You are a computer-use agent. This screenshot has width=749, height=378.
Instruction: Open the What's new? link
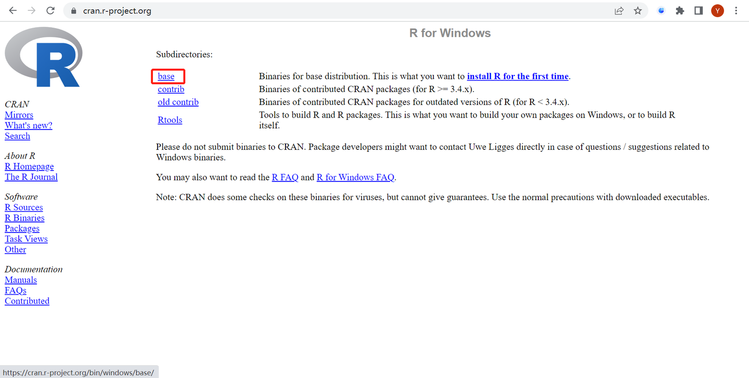point(29,125)
